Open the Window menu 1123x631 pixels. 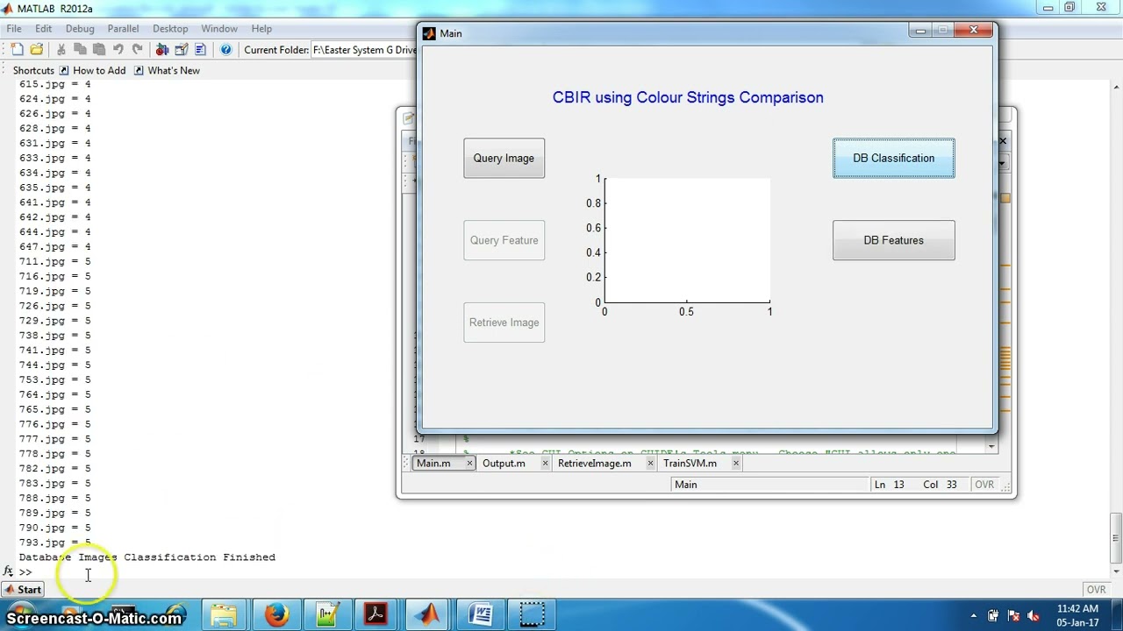tap(219, 28)
